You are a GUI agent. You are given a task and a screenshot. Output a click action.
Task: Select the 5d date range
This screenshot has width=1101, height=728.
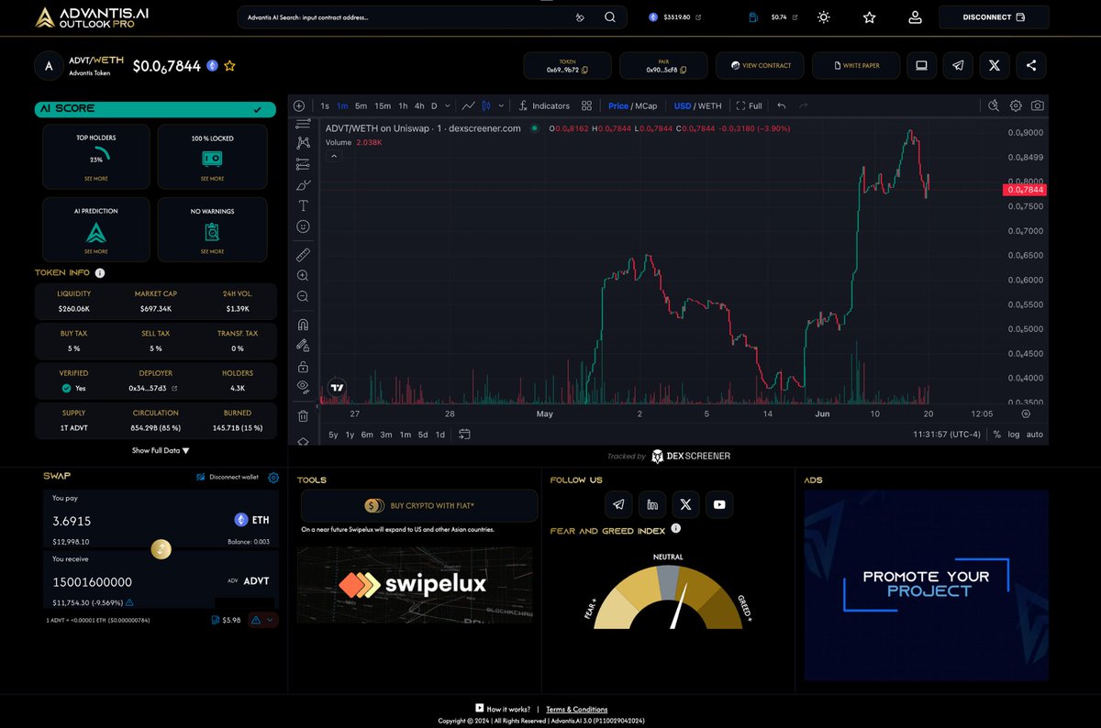coord(423,435)
